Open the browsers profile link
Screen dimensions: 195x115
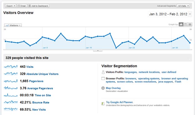131,79
